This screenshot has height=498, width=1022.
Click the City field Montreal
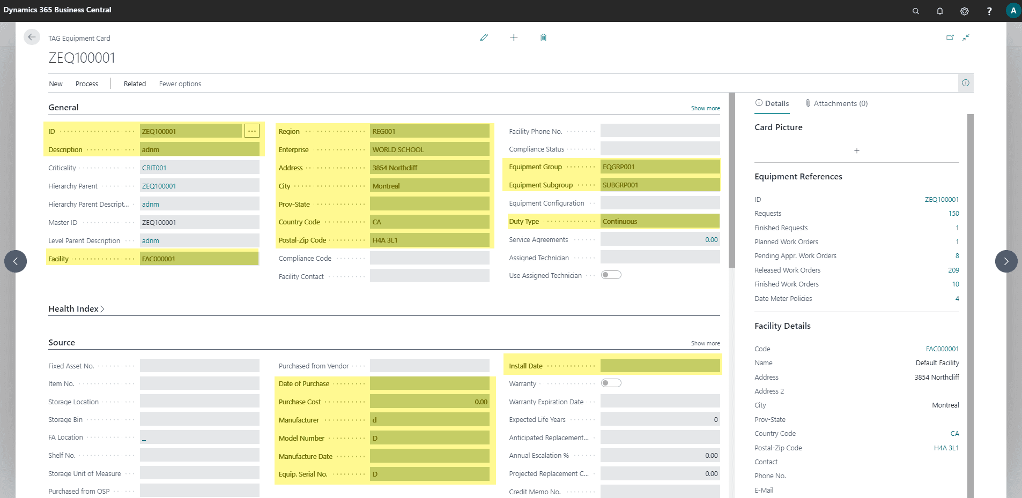click(429, 186)
